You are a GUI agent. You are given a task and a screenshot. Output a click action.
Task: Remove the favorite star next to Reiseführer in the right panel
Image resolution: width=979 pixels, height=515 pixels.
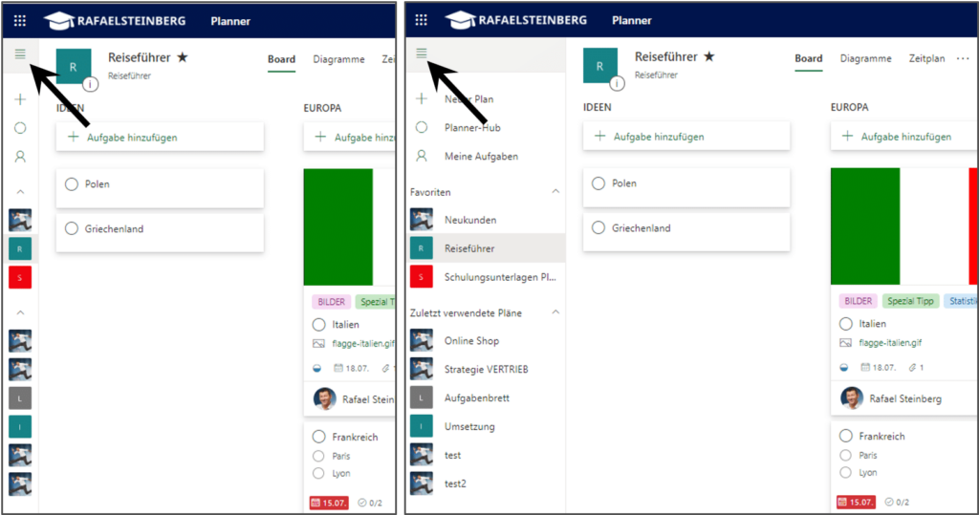click(709, 56)
